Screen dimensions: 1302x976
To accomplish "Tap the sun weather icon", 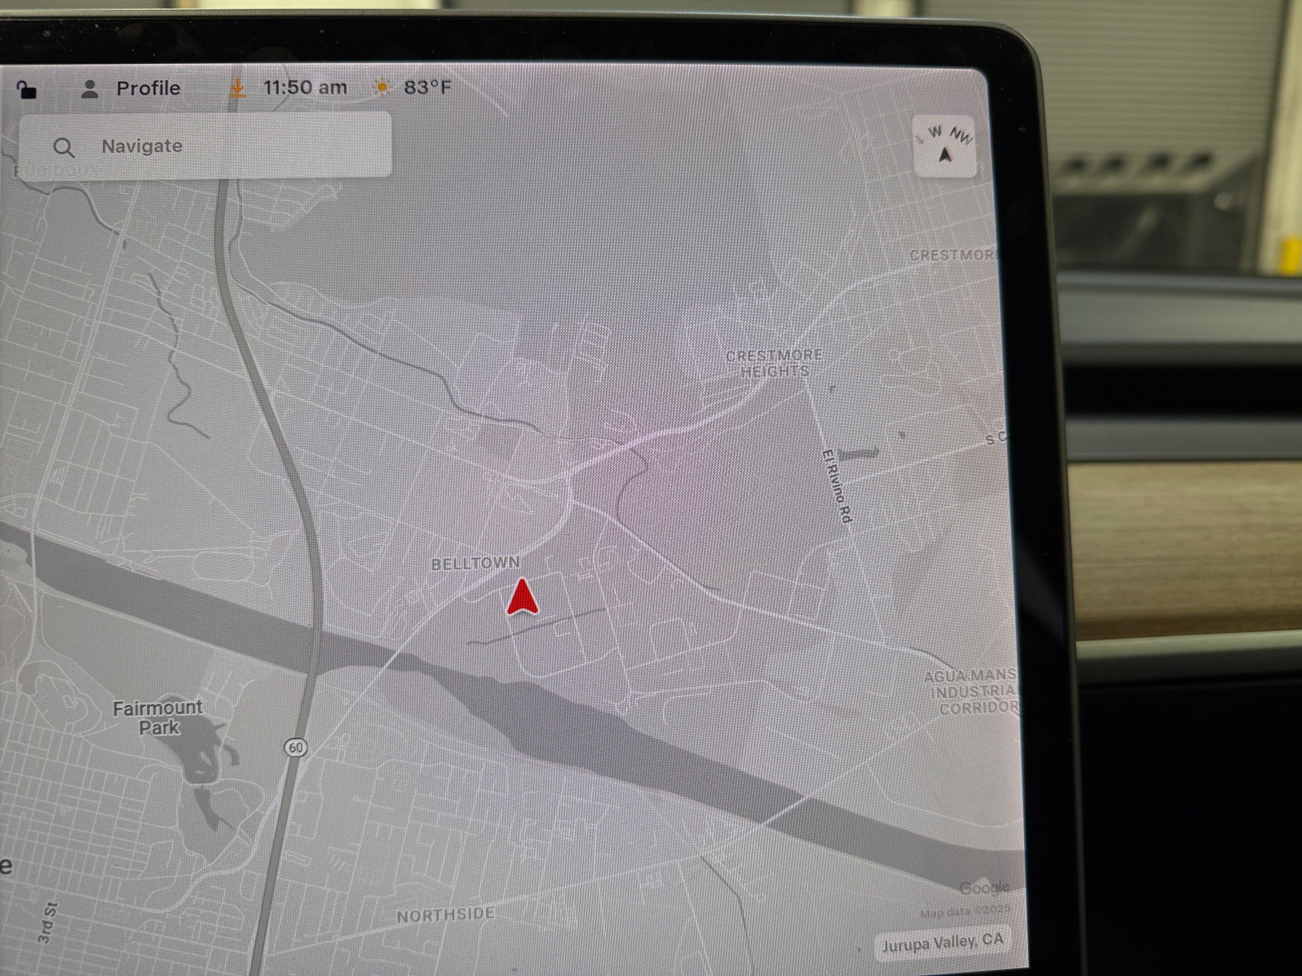I will 382,87.
